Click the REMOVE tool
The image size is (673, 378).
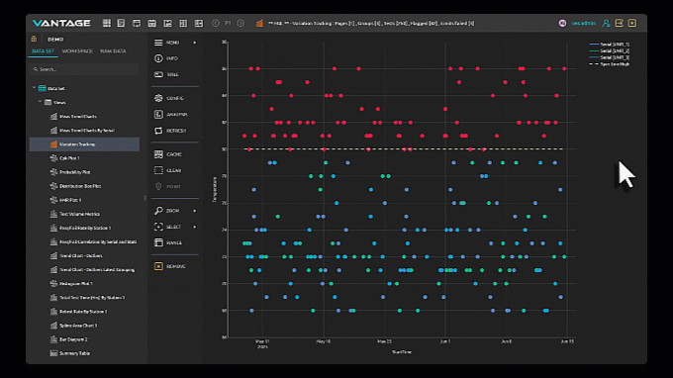[170, 266]
